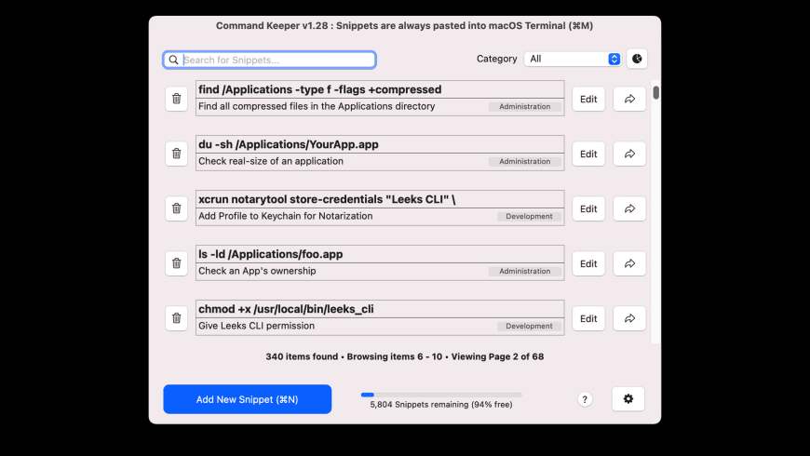The height and width of the screenshot is (456, 810).
Task: Click '5,804 Snippets remaining (94% free)' text
Action: click(x=441, y=405)
